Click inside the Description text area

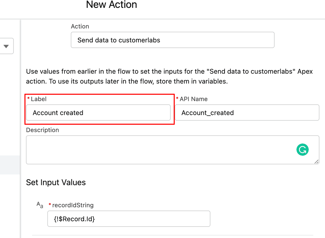(172, 150)
